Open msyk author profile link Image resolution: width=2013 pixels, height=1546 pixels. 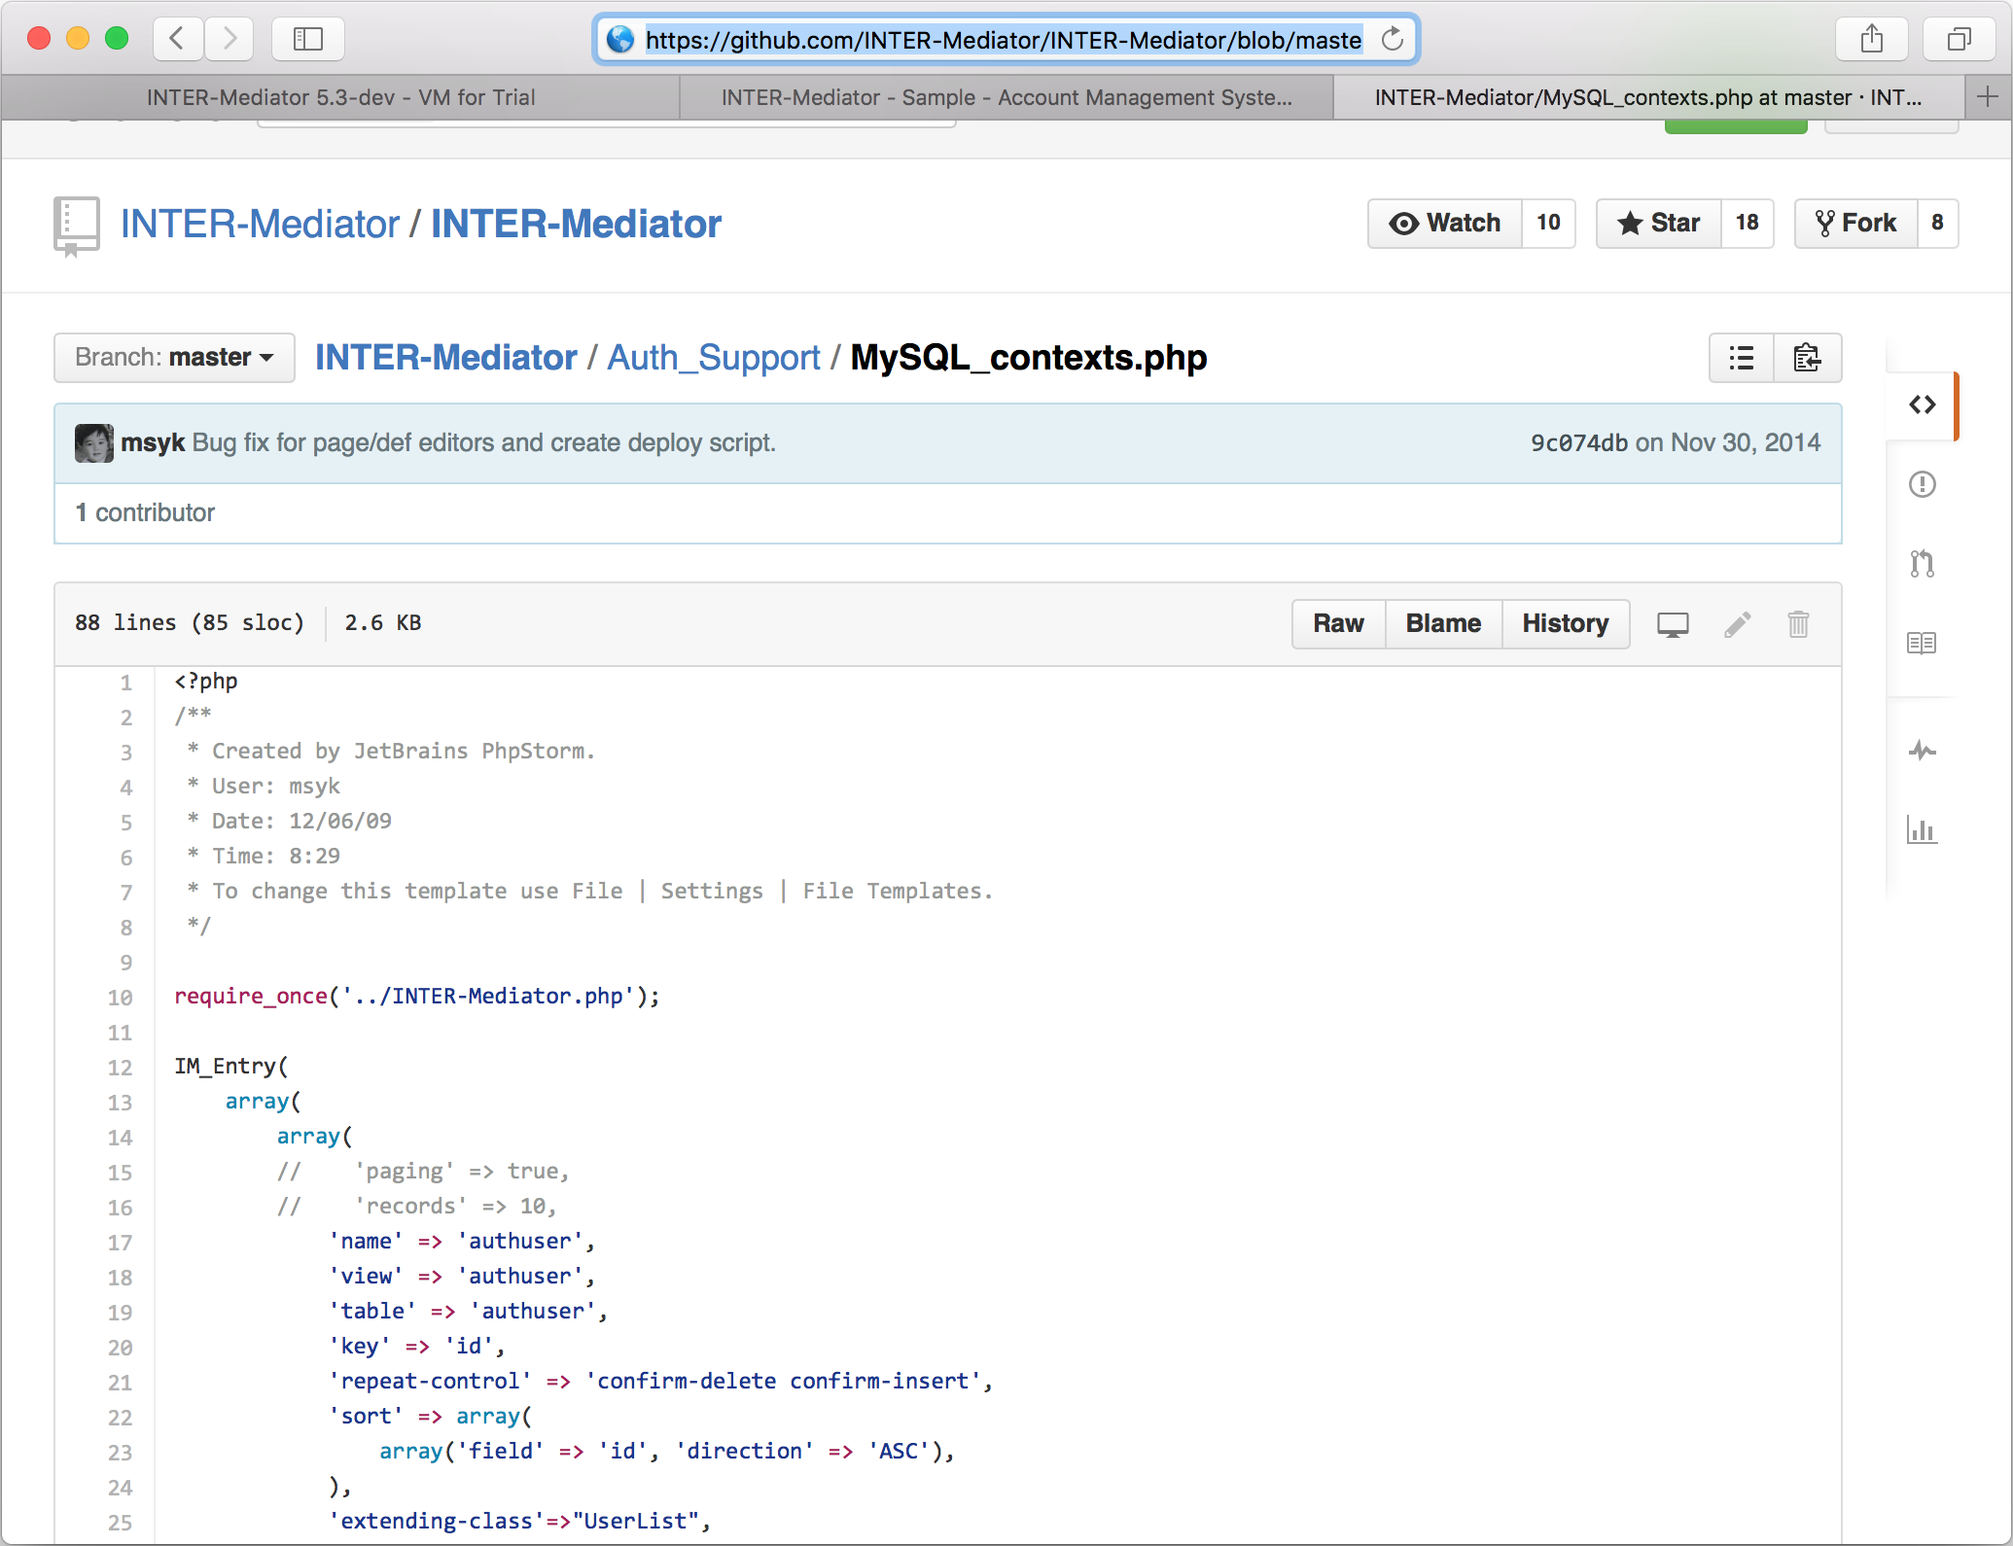coord(153,443)
